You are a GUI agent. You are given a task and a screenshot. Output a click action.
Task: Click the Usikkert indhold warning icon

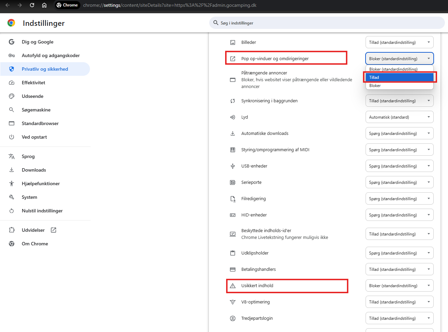tap(233, 286)
